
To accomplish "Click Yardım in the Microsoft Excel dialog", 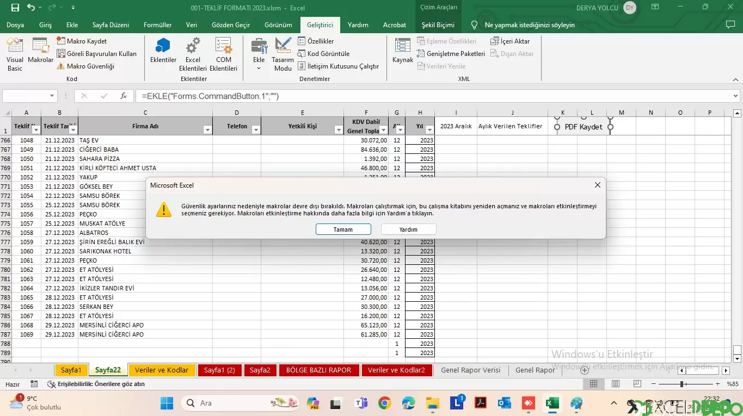I will [408, 229].
